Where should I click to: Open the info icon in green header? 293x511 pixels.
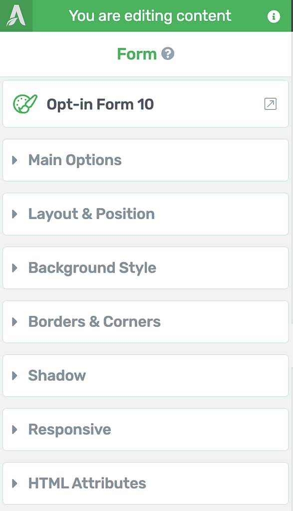click(x=274, y=16)
